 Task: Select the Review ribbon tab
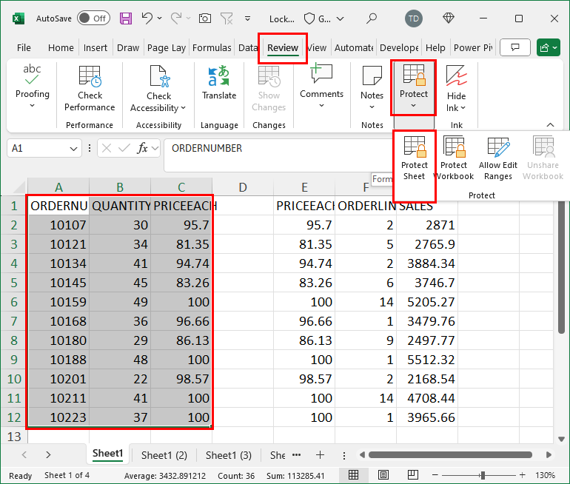click(283, 47)
